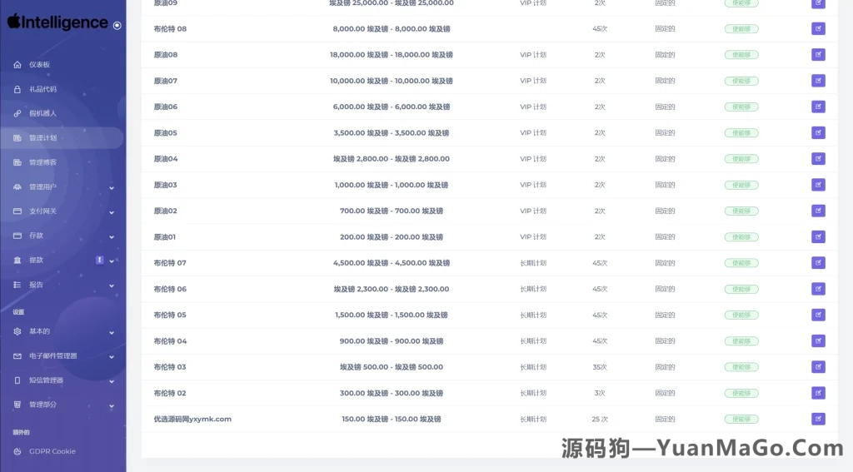Click 固定的 in the 原油03 row
The width and height of the screenshot is (853, 472).
tap(665, 185)
